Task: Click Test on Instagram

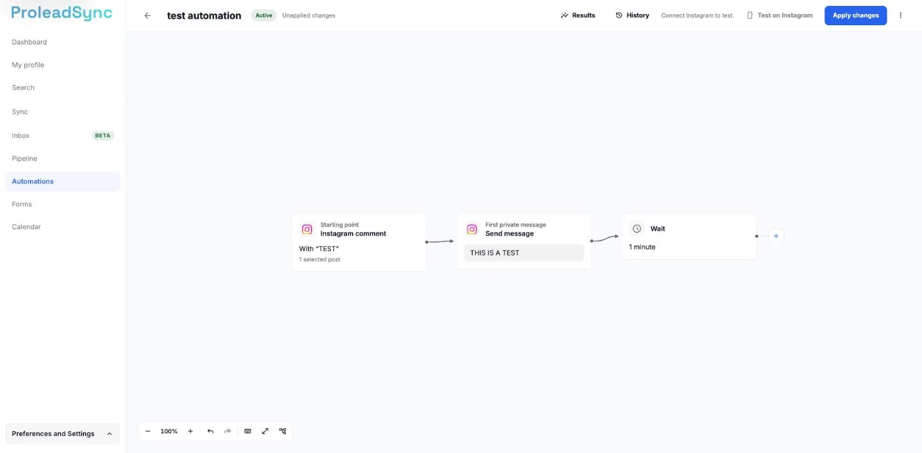Action: 780,16
